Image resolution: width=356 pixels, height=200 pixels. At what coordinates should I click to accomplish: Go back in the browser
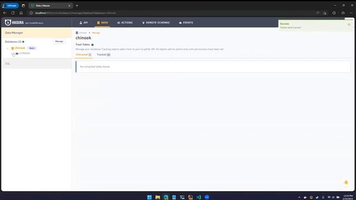pos(5,13)
